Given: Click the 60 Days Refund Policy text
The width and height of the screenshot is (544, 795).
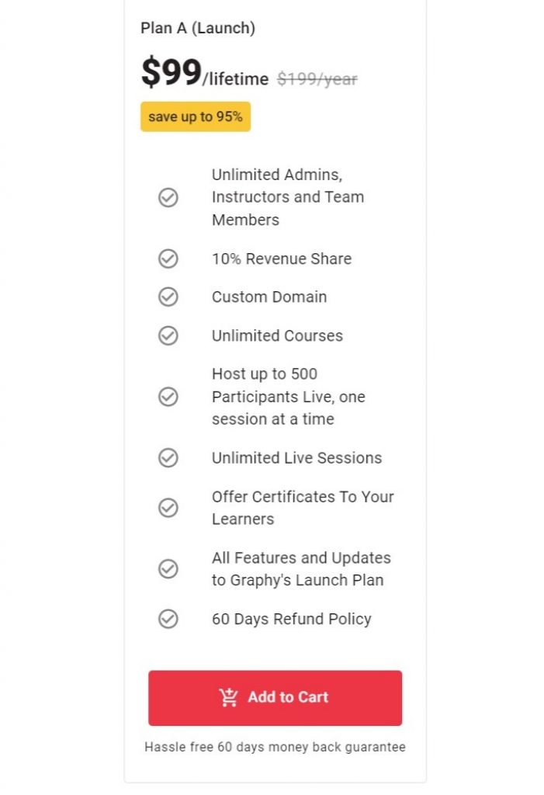Looking at the screenshot, I should point(292,619).
